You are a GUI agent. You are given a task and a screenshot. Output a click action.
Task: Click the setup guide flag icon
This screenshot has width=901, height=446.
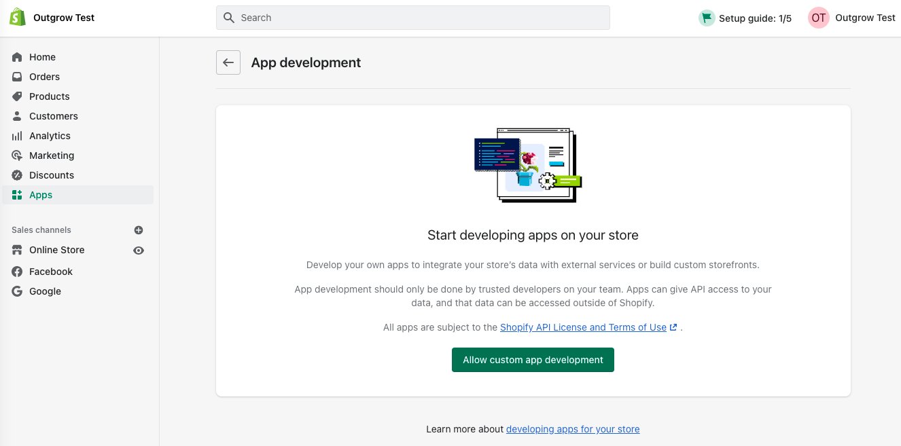click(x=707, y=18)
